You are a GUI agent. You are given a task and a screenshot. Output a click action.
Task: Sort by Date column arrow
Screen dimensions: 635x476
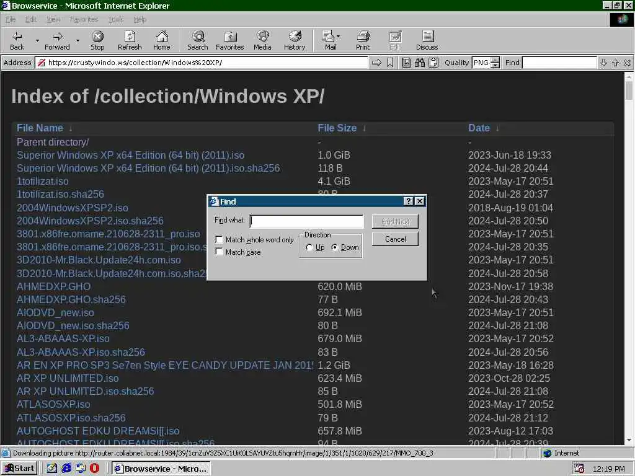click(x=497, y=129)
